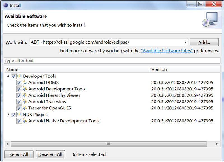Click the Eclipse icon in title bar
The height and width of the screenshot is (162, 224).
tap(6, 5)
